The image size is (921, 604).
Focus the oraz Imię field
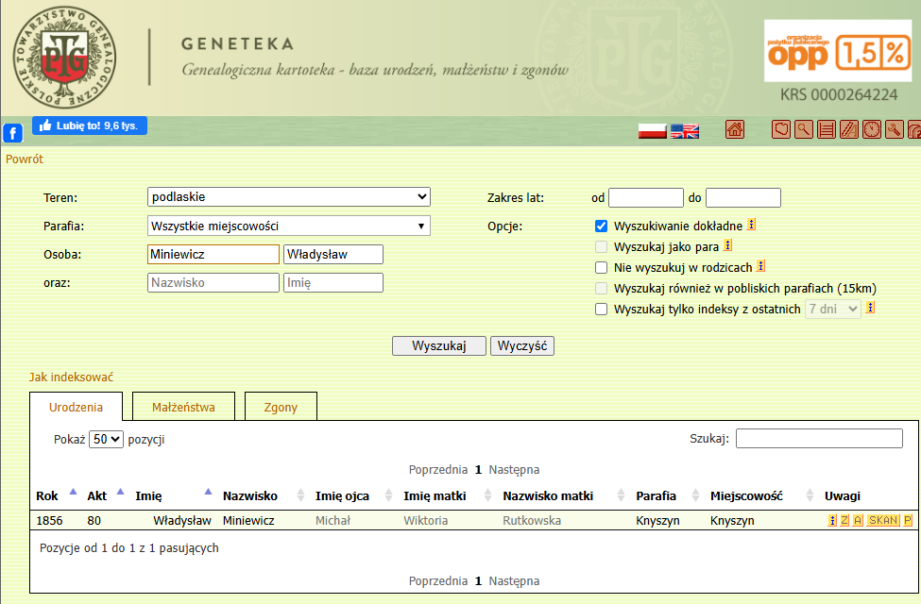pyautogui.click(x=333, y=282)
